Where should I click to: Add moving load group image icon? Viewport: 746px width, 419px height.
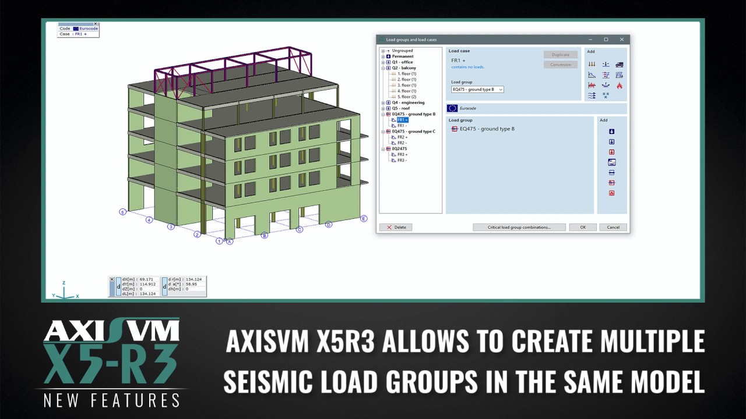click(611, 162)
